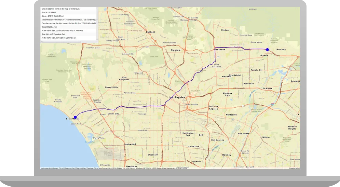Click the route start marker near Arcadia
Screen dimensions: 340x187
click(x=267, y=50)
